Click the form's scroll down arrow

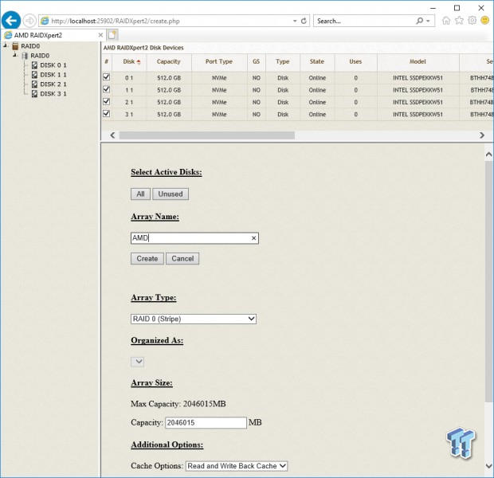click(x=488, y=466)
